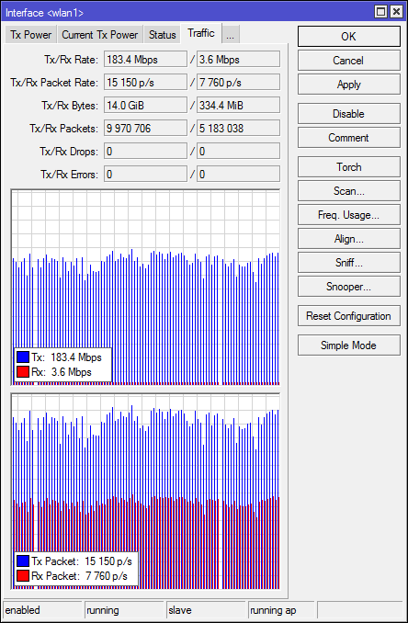Screen dimensions: 408x623
Task: Click the Tx Packets field 9 970 706
Action: [145, 129]
